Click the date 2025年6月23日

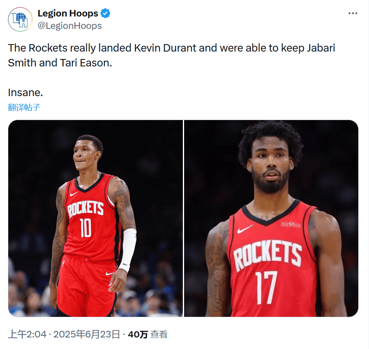87,334
